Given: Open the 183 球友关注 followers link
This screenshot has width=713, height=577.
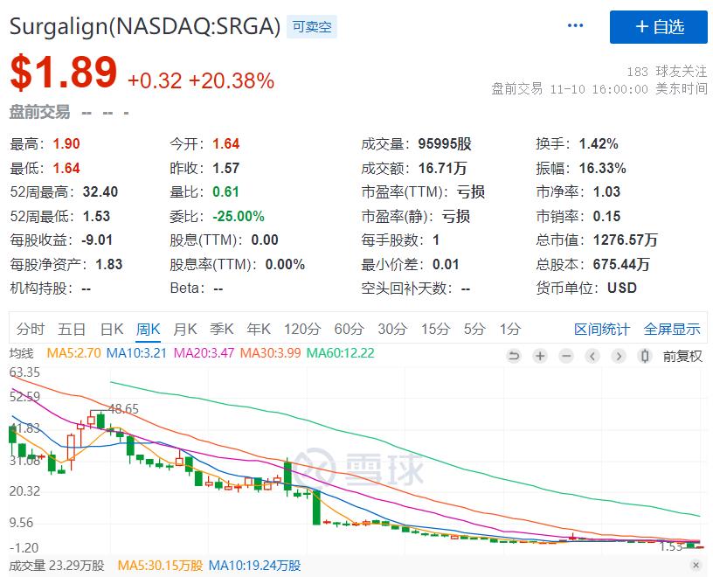Looking at the screenshot, I should (x=666, y=71).
